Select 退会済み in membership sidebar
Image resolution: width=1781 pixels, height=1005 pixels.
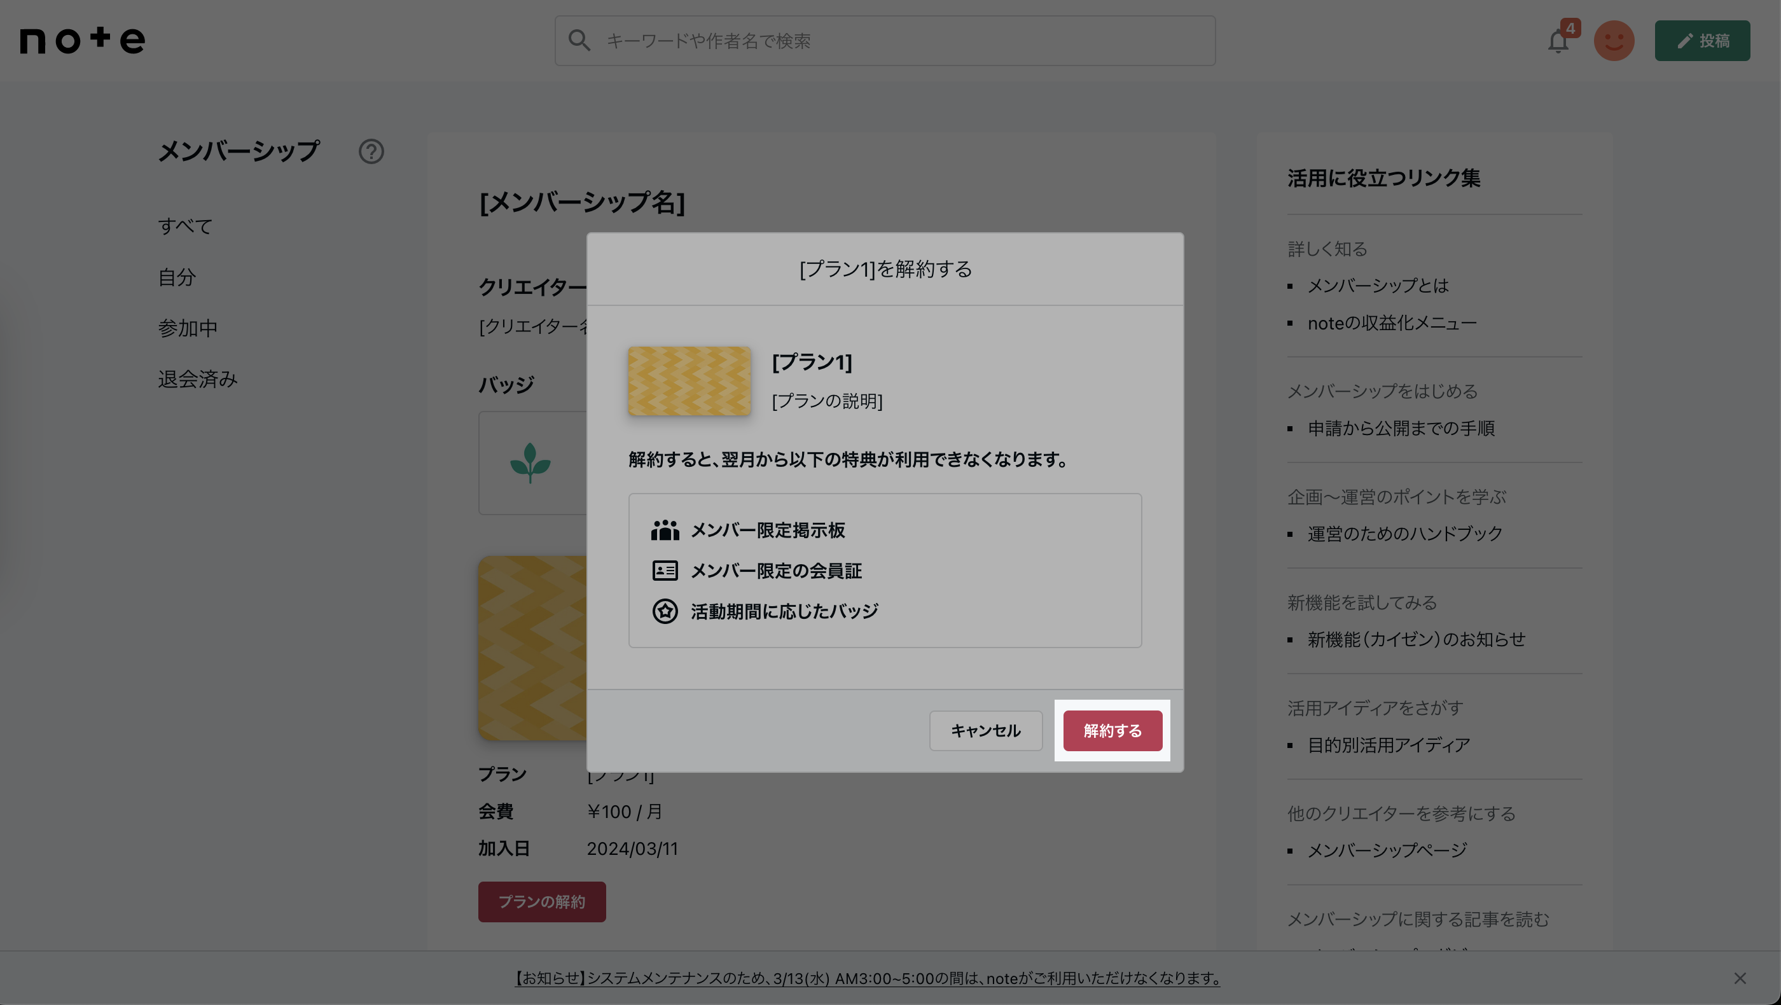198,378
